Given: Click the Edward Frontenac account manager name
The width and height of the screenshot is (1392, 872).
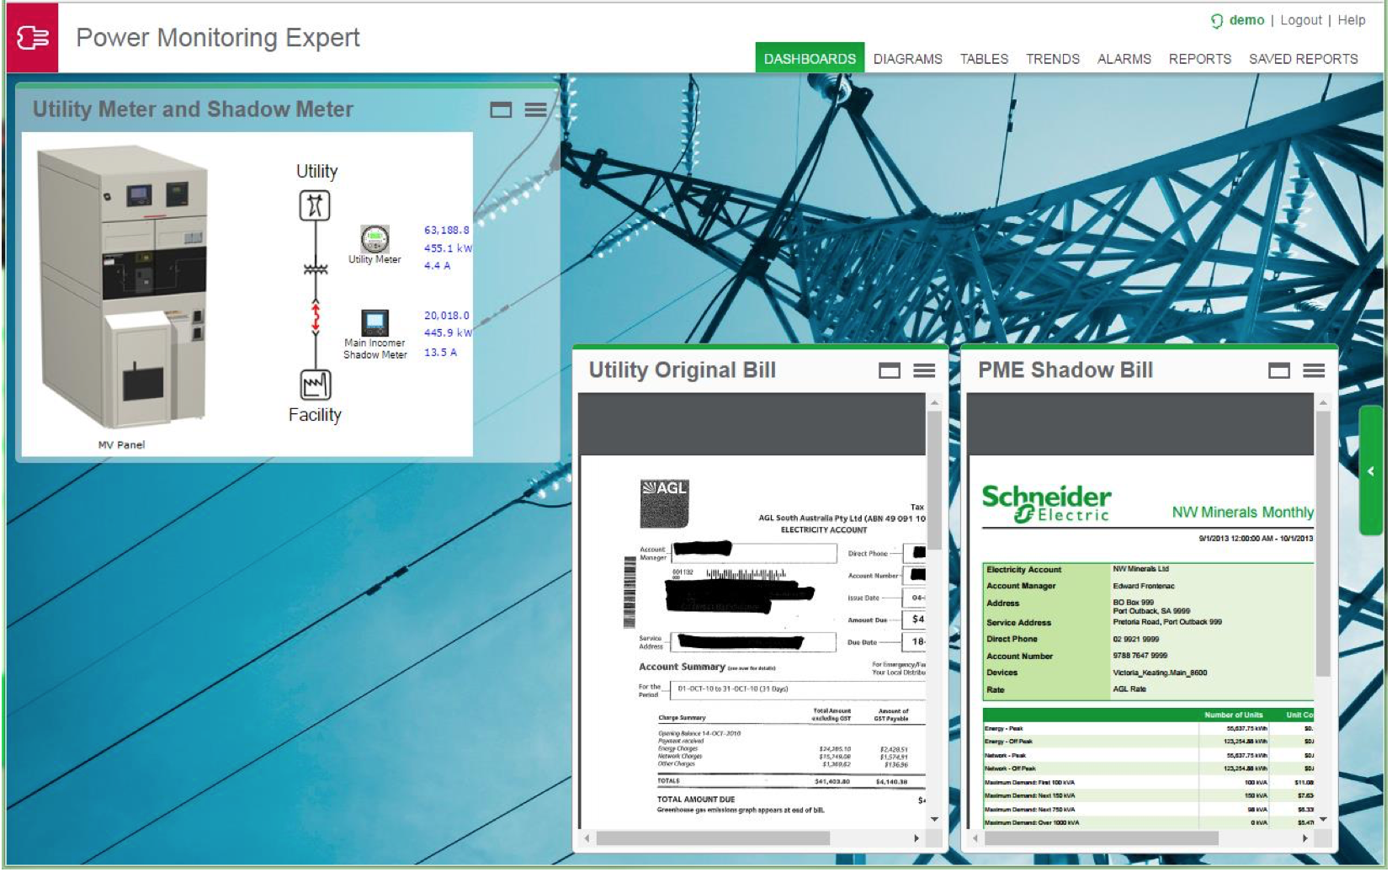Looking at the screenshot, I should point(1144,586).
